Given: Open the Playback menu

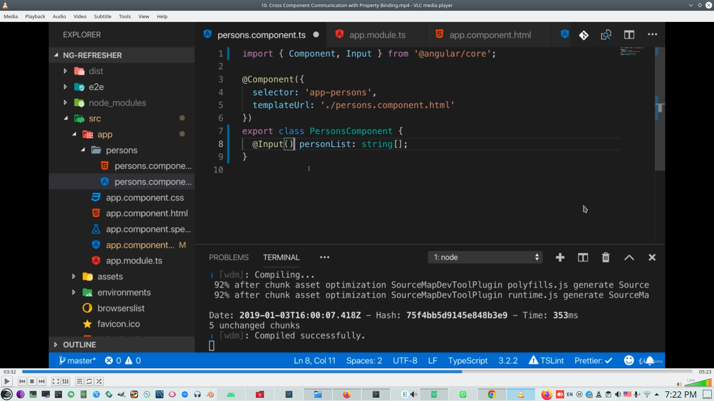Looking at the screenshot, I should pos(35,16).
